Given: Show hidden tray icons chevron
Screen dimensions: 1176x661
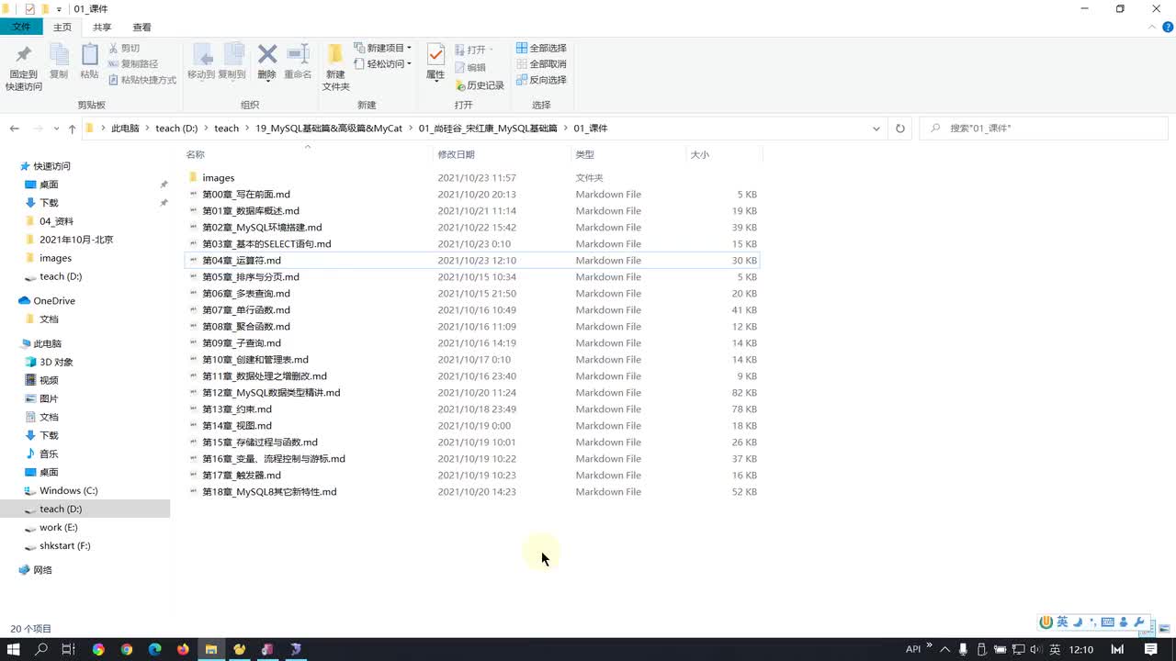Looking at the screenshot, I should pyautogui.click(x=945, y=649).
